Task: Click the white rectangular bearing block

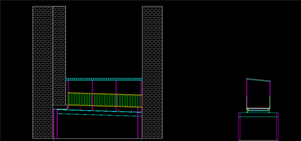Action: pyautogui.click(x=60, y=107)
